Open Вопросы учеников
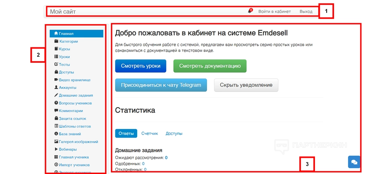Image resolution: width=366 pixels, height=174 pixels. coord(75,103)
